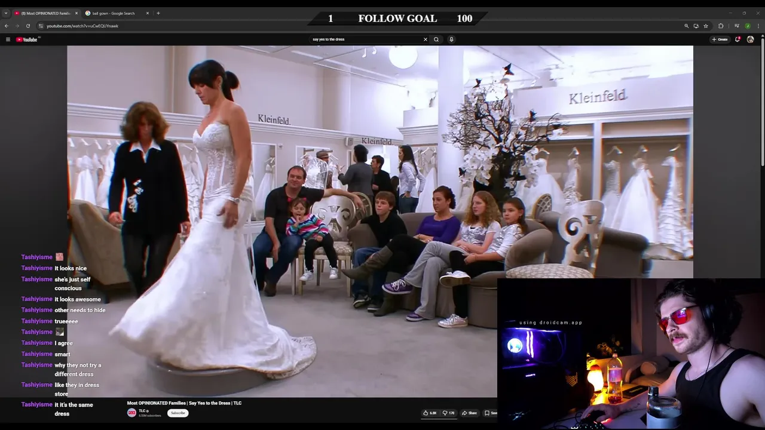Click chat message "I agree"

(64, 343)
